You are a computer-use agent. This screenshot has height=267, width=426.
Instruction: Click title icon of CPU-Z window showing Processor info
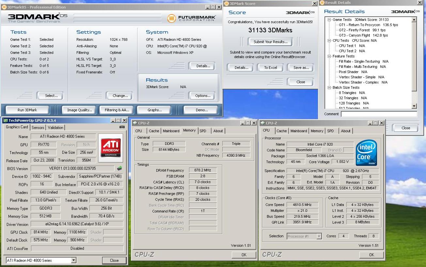pyautogui.click(x=262, y=123)
